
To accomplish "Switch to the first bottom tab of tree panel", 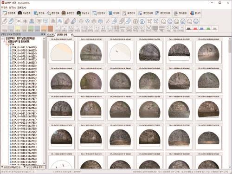I will pos(12,167).
